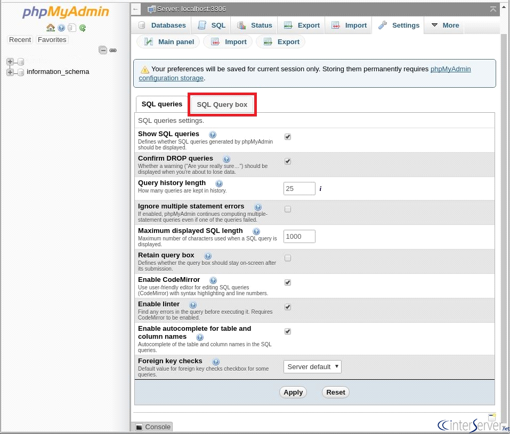
Task: Uncheck Confirm DROP queries checkbox
Action: click(x=288, y=161)
